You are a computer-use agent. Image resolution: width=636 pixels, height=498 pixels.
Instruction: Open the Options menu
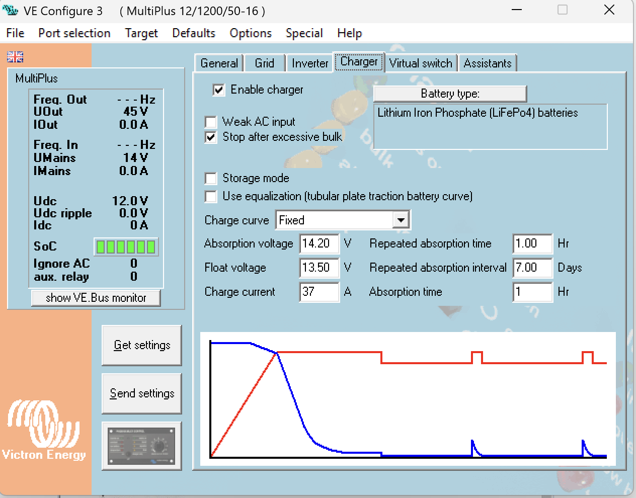point(251,33)
